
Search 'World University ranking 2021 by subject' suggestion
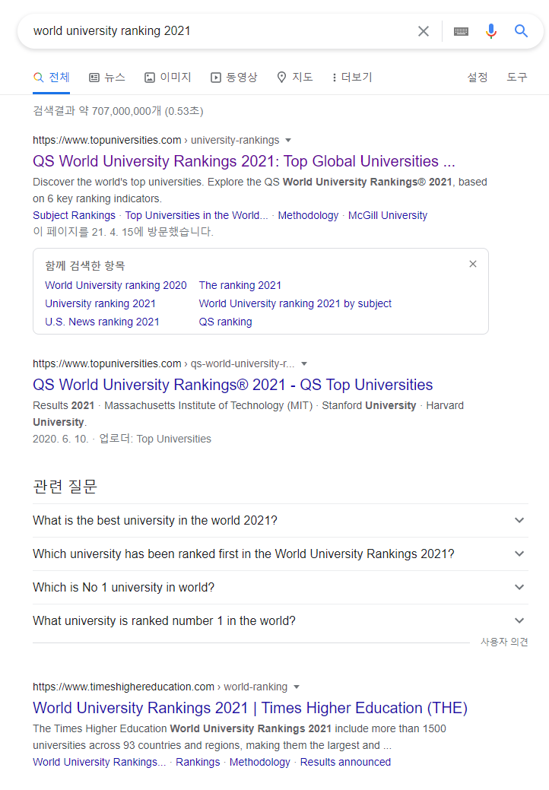click(295, 304)
